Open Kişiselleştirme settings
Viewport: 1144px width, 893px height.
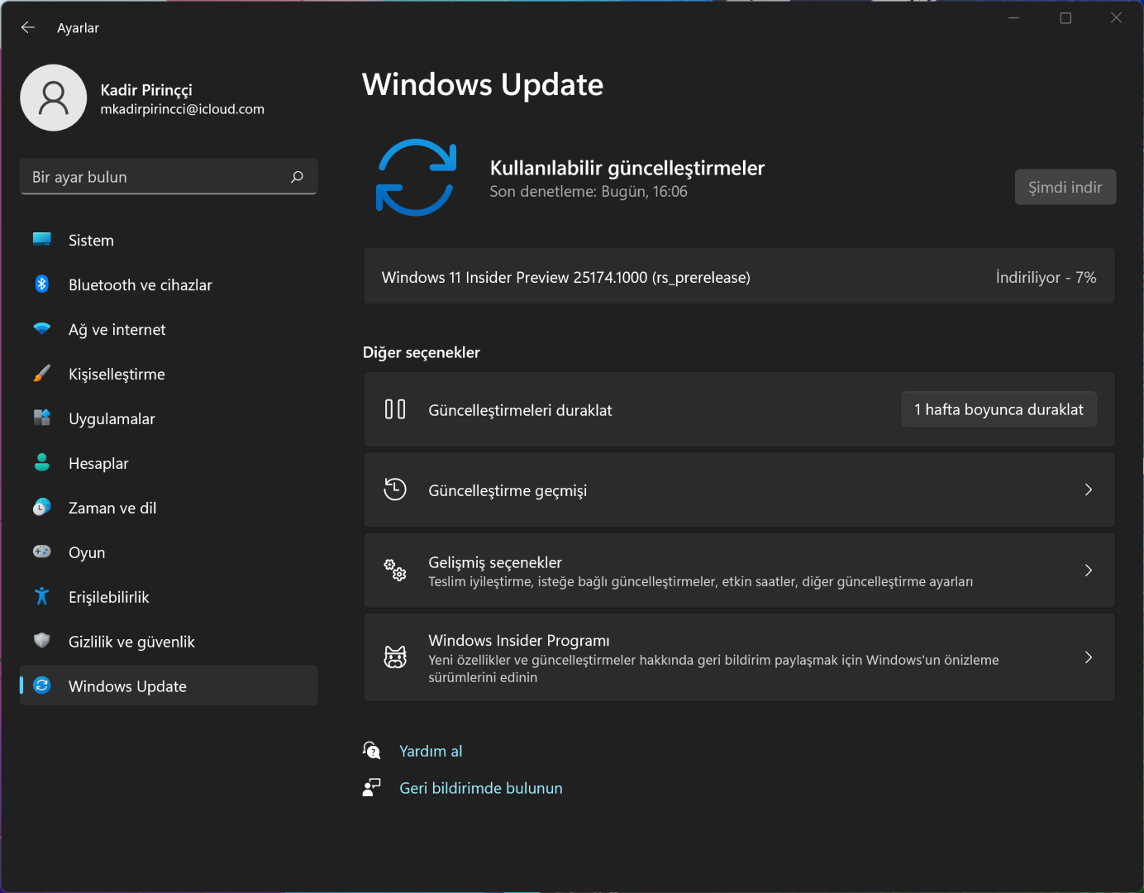[x=169, y=374]
